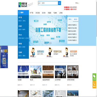Expand the chevron of the last blue sidebar category
The width and height of the screenshot is (97, 97).
(28, 53)
